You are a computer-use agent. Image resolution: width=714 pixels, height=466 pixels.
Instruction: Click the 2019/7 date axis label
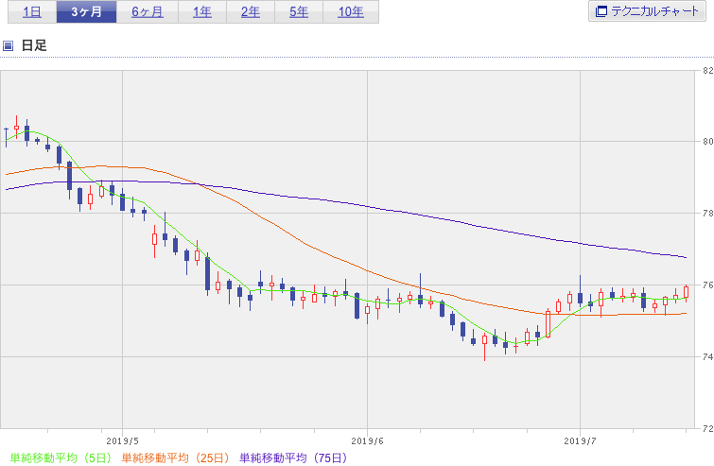click(x=580, y=441)
